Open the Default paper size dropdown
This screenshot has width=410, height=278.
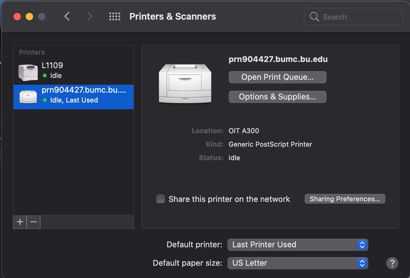point(298,263)
